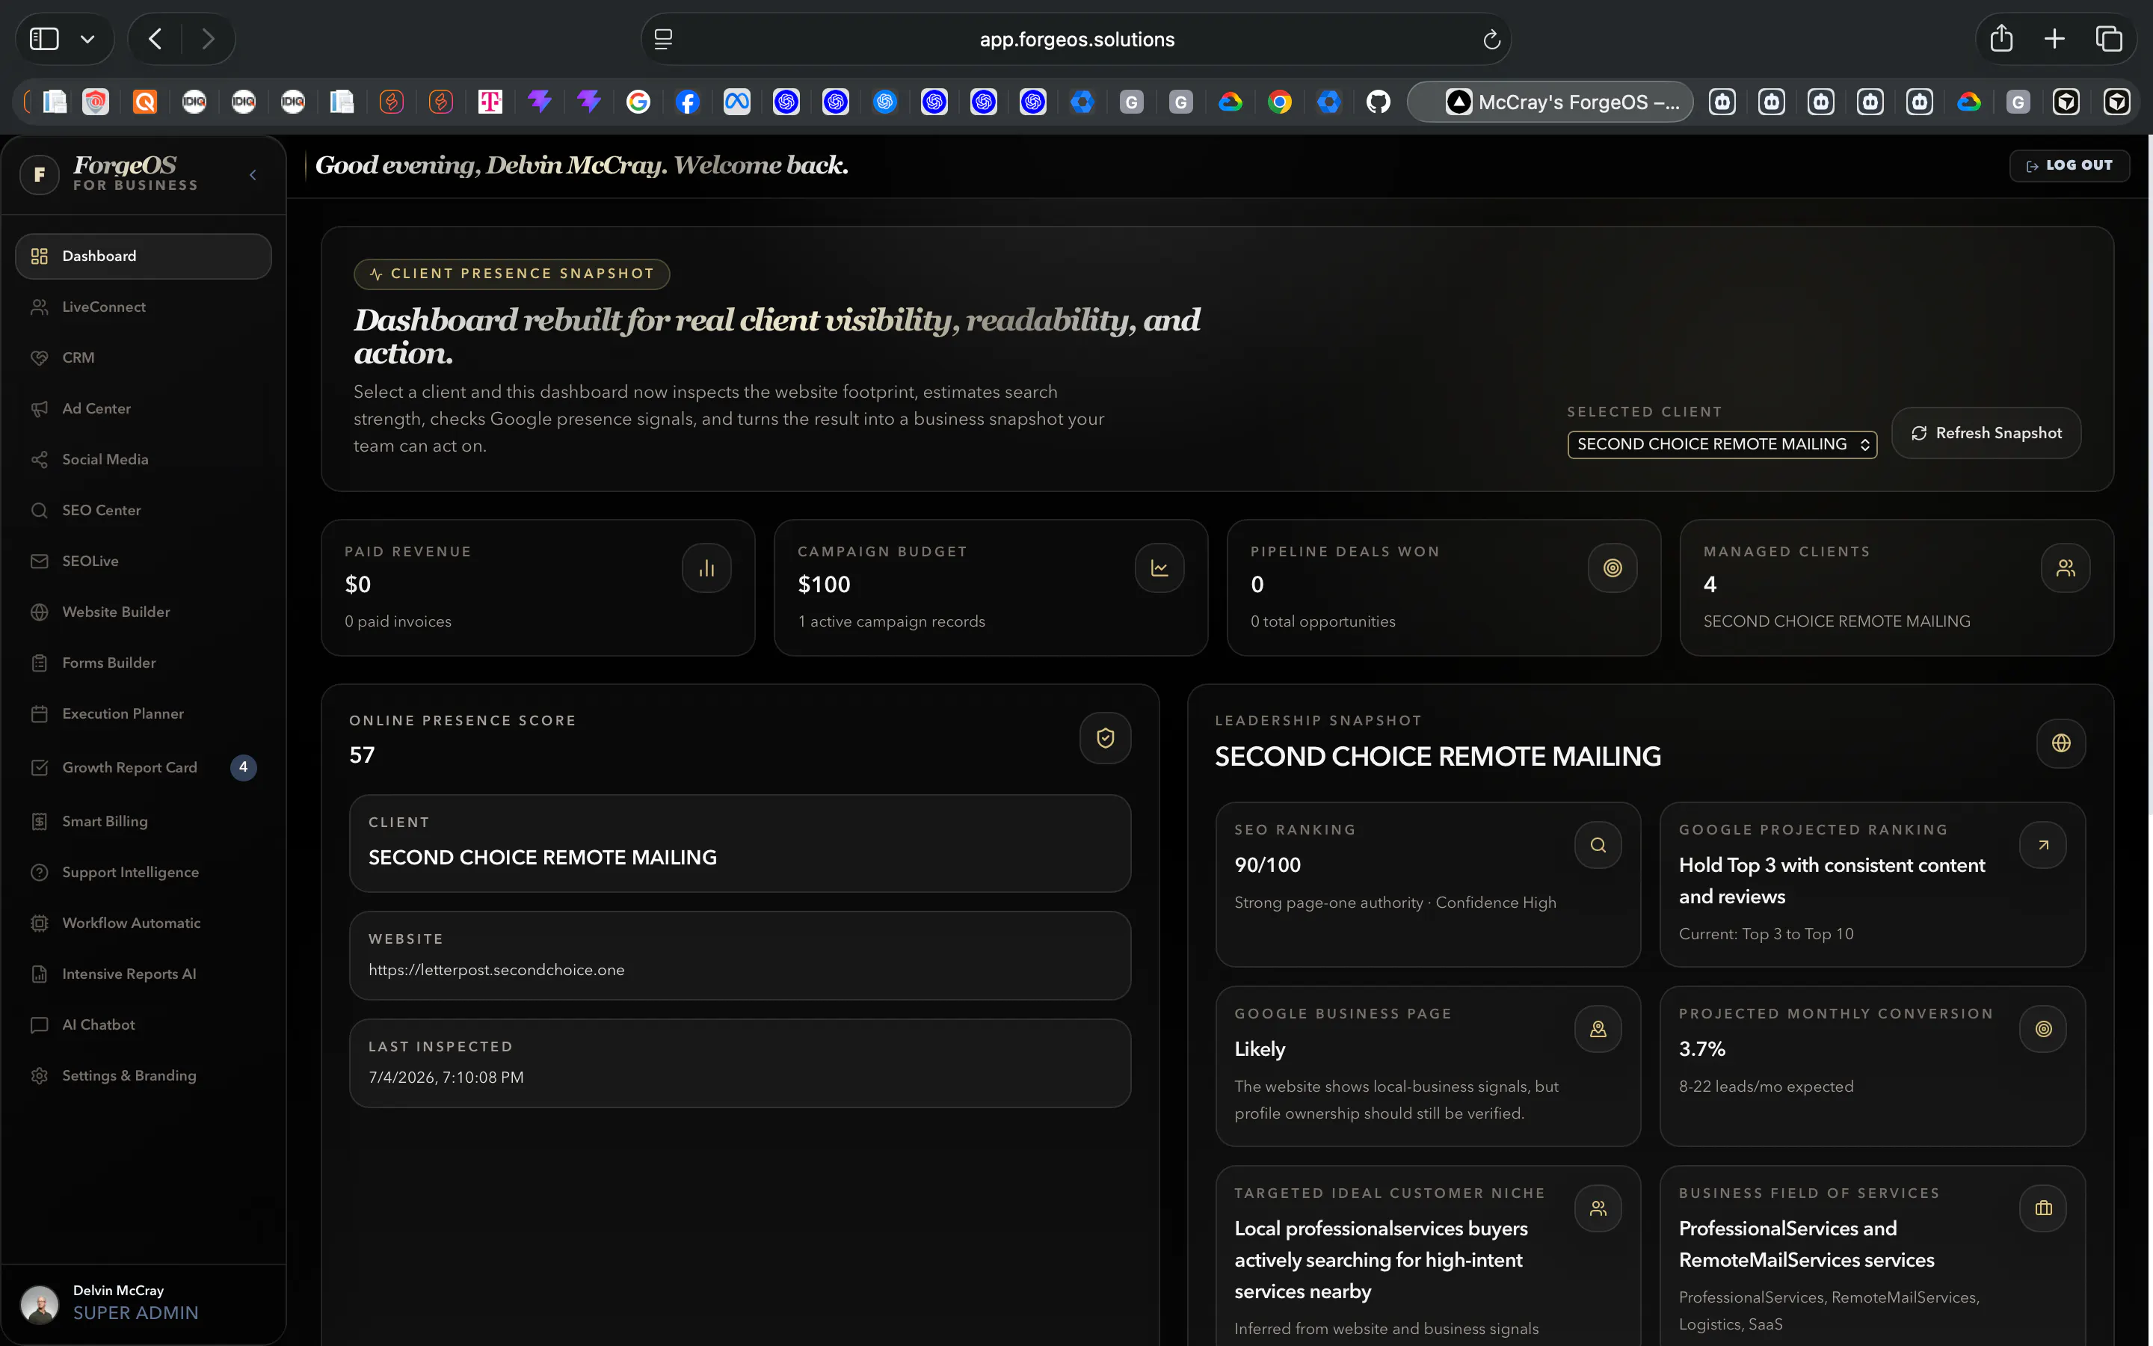Screen dimensions: 2153x1346
Task: Open the Selected Client dropdown
Action: (x=1722, y=444)
